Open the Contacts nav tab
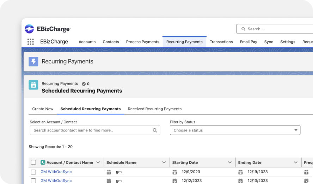Viewport: 313px width, 184px height. (111, 42)
